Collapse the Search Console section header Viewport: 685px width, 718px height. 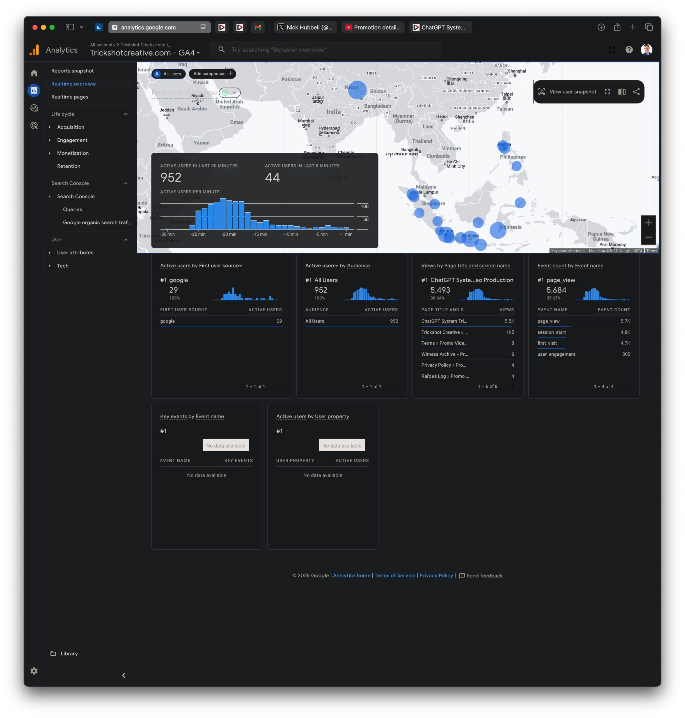[x=126, y=183]
